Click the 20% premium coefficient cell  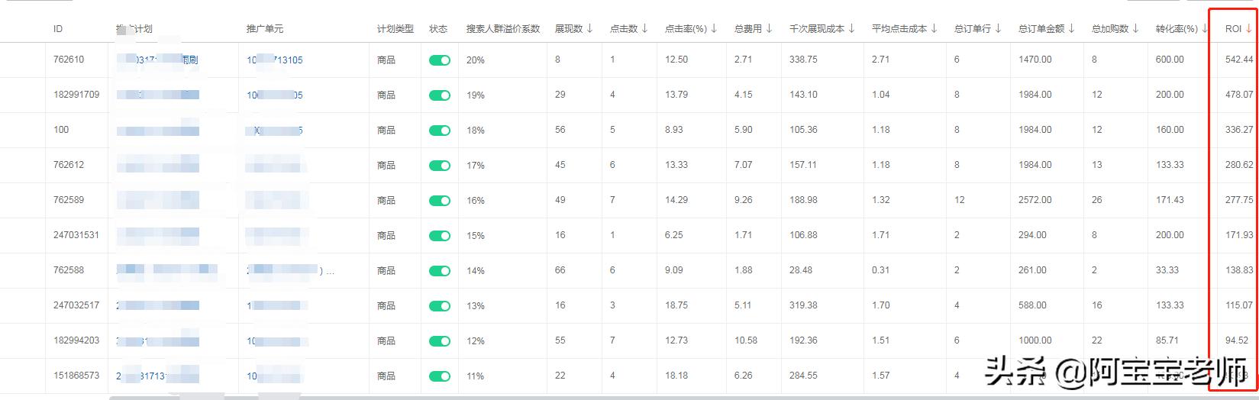(476, 60)
